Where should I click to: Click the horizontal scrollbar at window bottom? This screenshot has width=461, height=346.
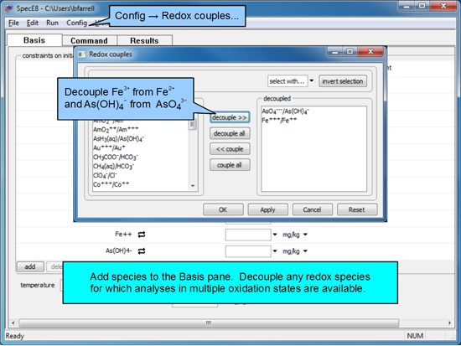[x=209, y=323]
